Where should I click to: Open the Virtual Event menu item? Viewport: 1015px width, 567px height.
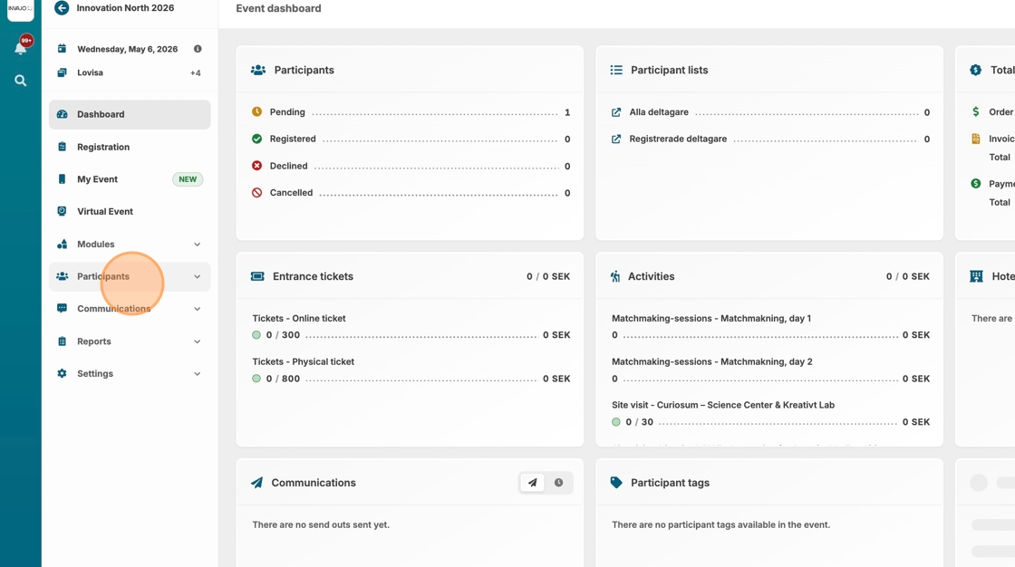105,212
